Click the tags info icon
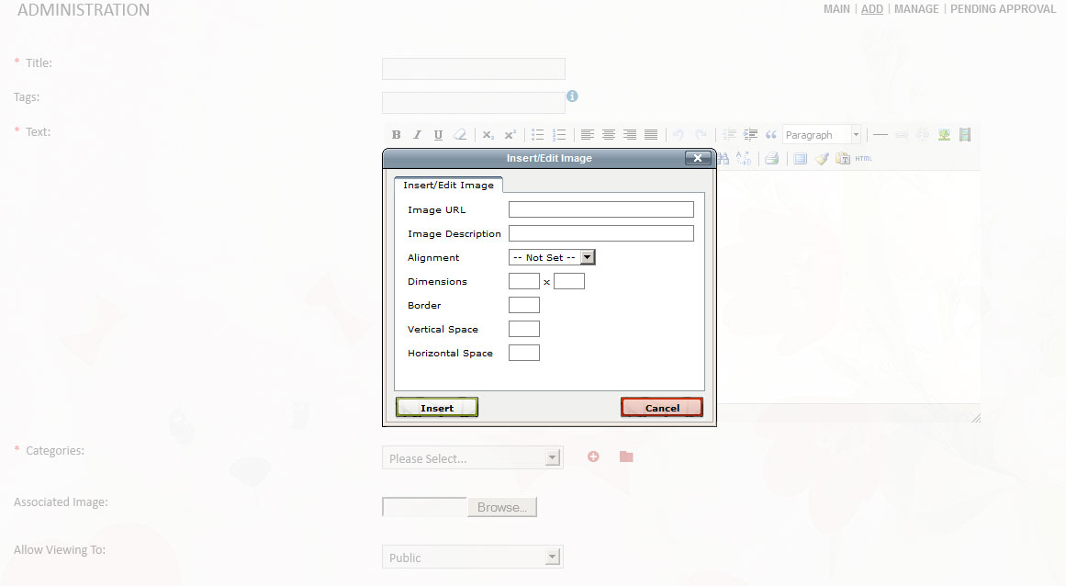Screen dimensions: 1066x586 click(x=572, y=96)
